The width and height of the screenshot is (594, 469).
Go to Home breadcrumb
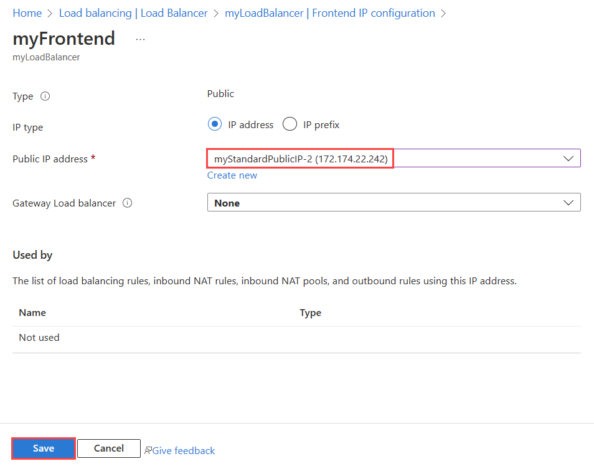[27, 13]
